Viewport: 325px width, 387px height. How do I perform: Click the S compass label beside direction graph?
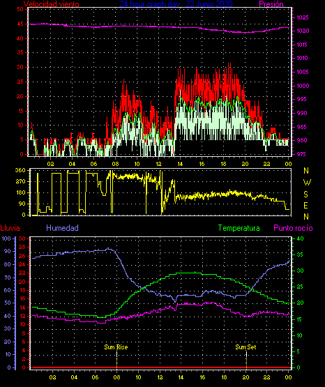(x=305, y=195)
